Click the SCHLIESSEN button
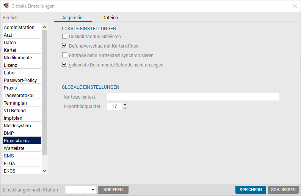The height and width of the screenshot is (196, 301). 283,190
